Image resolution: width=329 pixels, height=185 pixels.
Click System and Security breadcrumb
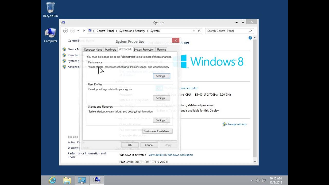pos(132,31)
